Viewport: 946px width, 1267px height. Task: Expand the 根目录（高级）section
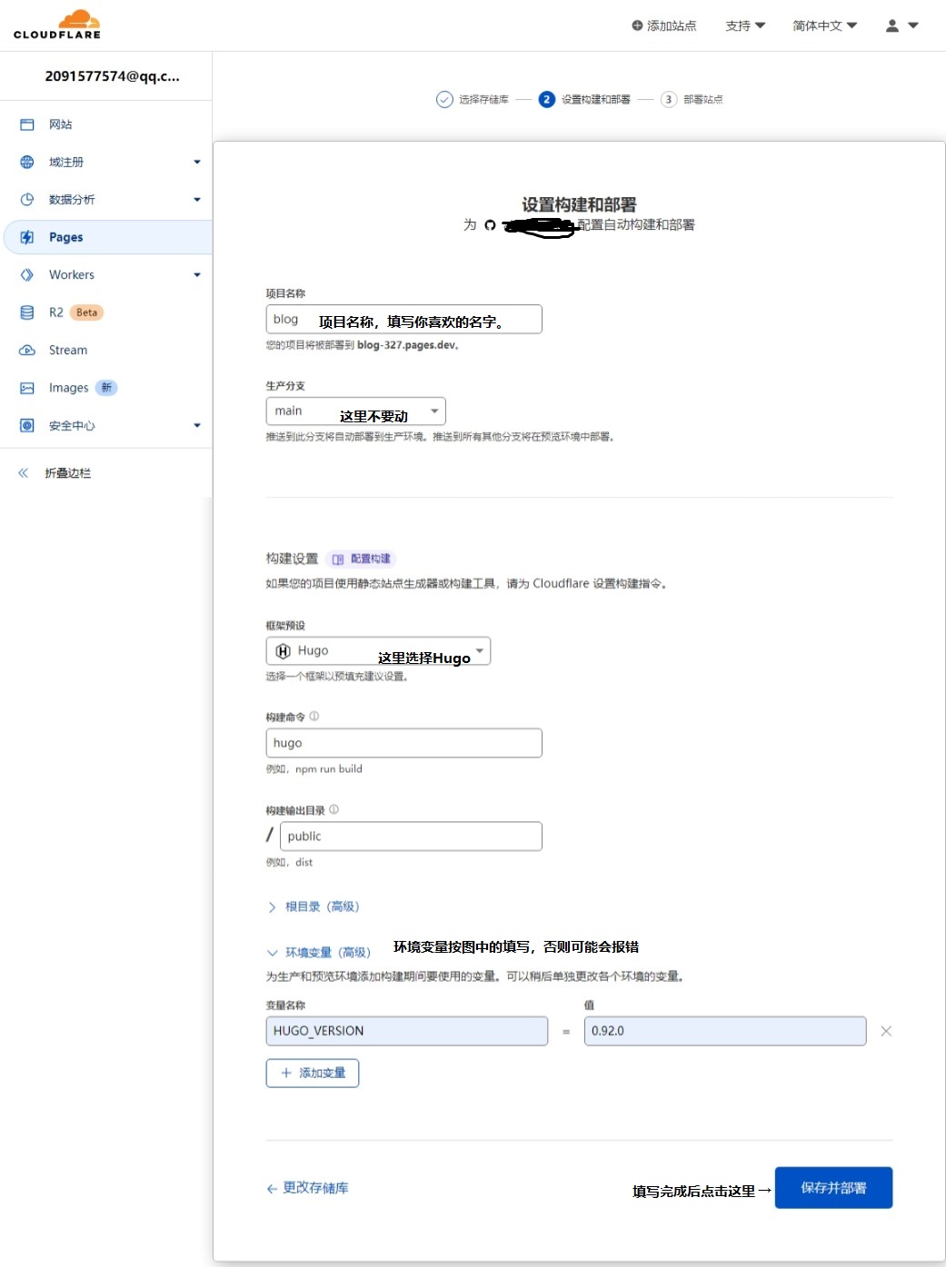(314, 906)
